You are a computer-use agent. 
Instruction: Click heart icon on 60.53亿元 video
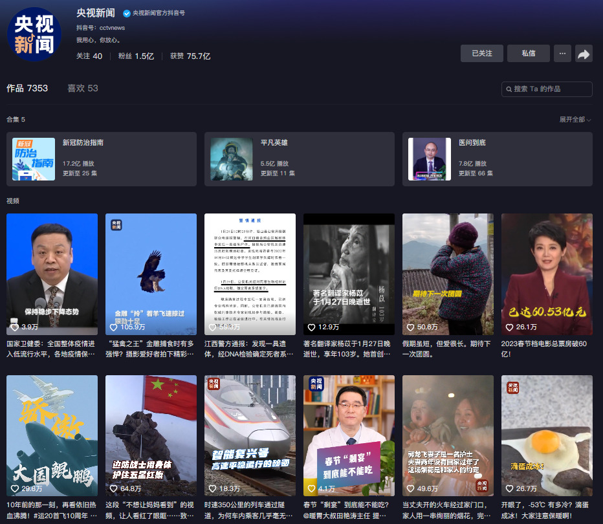click(510, 327)
